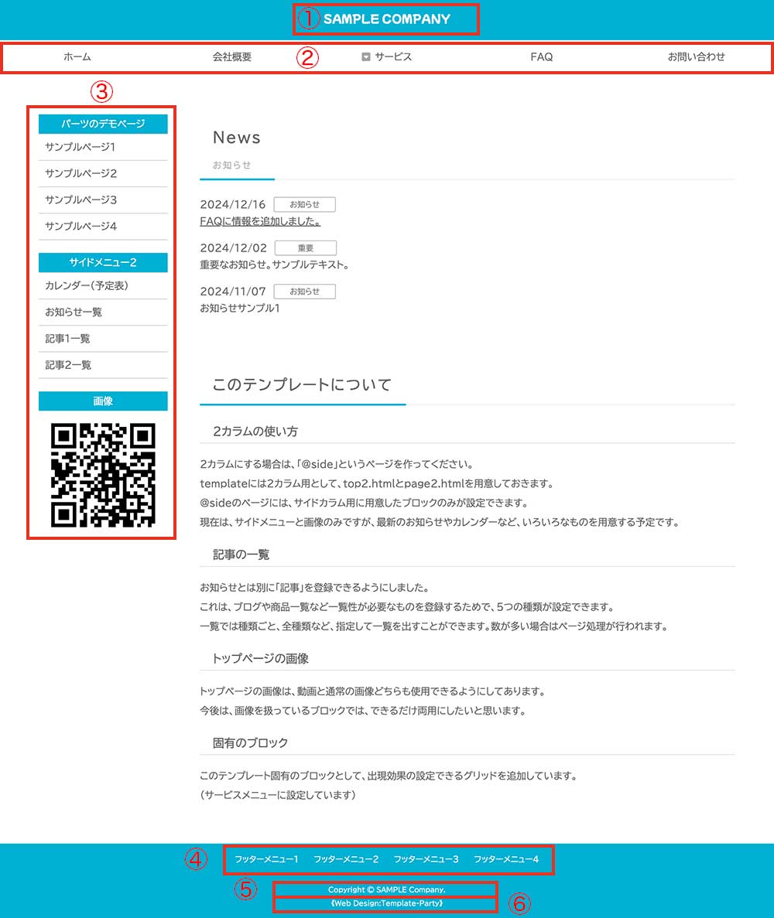Open 記事2一覧 side link
Screen dimensions: 774x918
pos(68,365)
